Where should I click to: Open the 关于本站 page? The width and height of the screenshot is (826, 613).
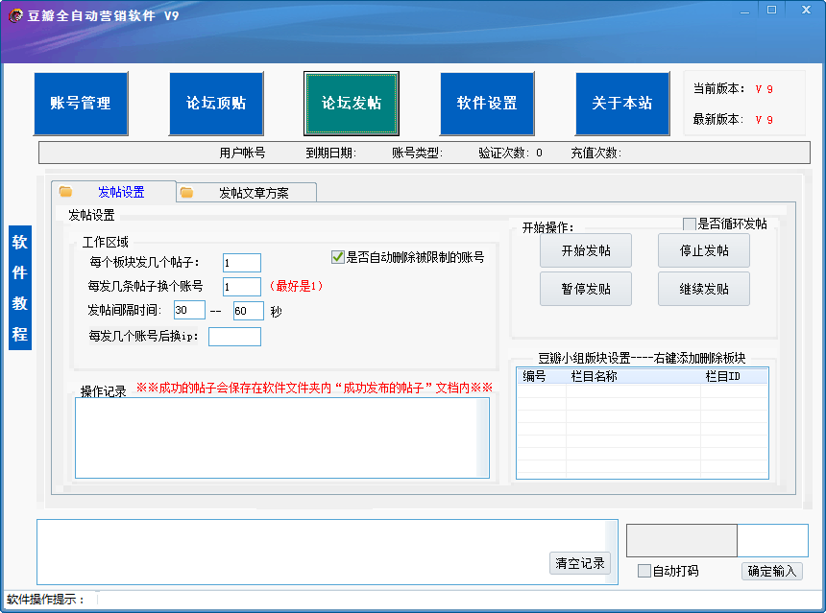click(622, 104)
